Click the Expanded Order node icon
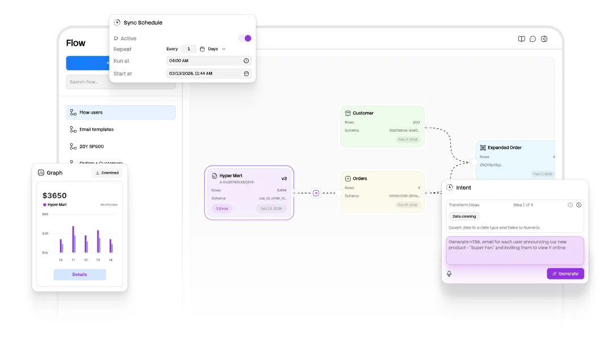The height and width of the screenshot is (353, 609). point(483,148)
